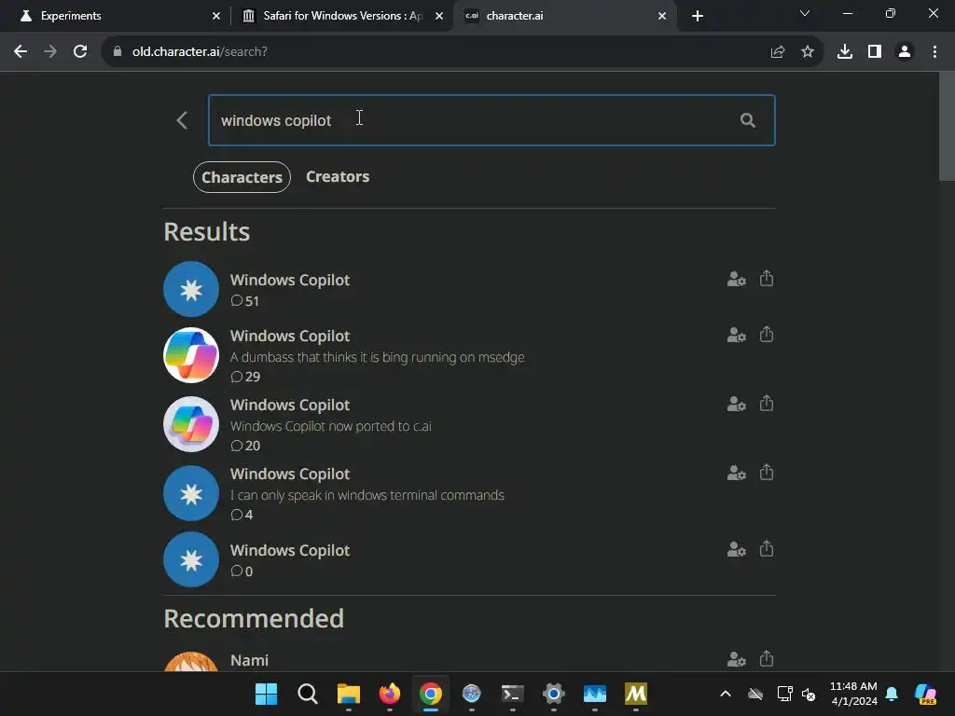955x716 pixels.
Task: Share the Windows Copilot with 0 chats
Action: click(x=767, y=548)
